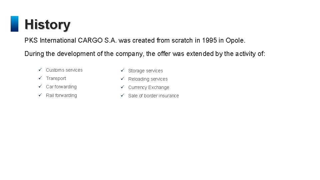Click the Reloading services text

point(148,79)
